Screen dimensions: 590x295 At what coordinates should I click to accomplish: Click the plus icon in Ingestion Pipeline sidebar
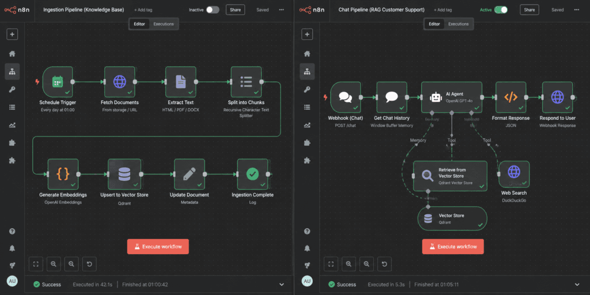[x=12, y=35]
